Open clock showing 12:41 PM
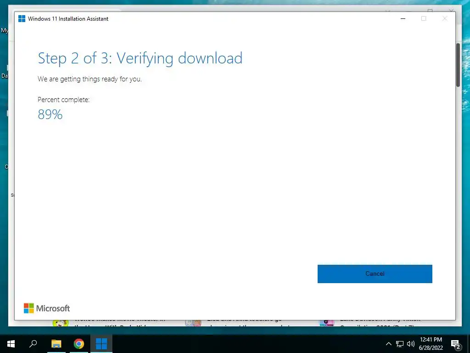470x353 pixels. [x=431, y=344]
